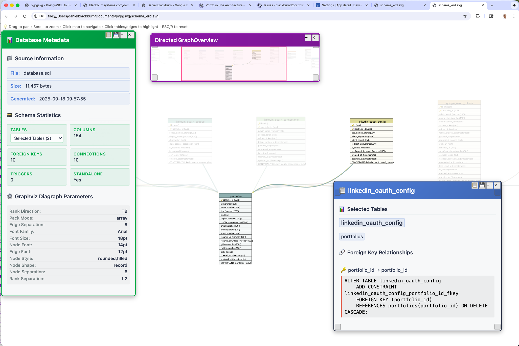
Task: Click clipboard copy icon in linkedin_oauth_config panel
Action: coord(475,185)
